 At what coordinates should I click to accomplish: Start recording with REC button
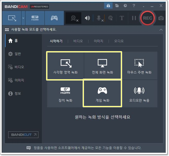point(148,18)
